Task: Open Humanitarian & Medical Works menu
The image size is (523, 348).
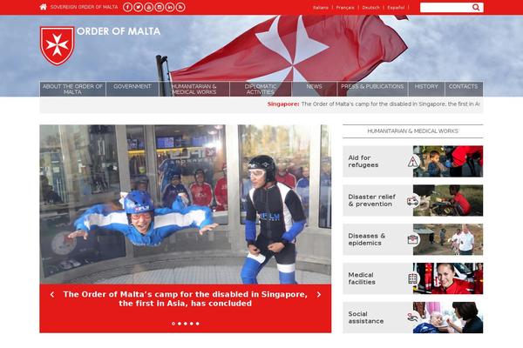Action: pos(194,89)
